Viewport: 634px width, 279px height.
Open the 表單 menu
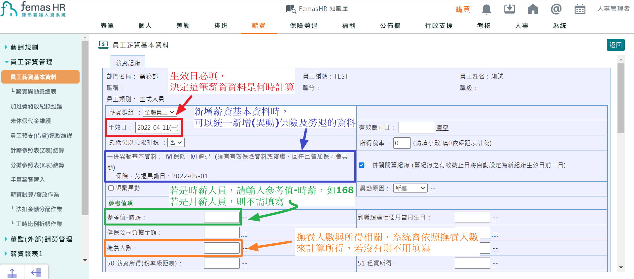tap(107, 26)
